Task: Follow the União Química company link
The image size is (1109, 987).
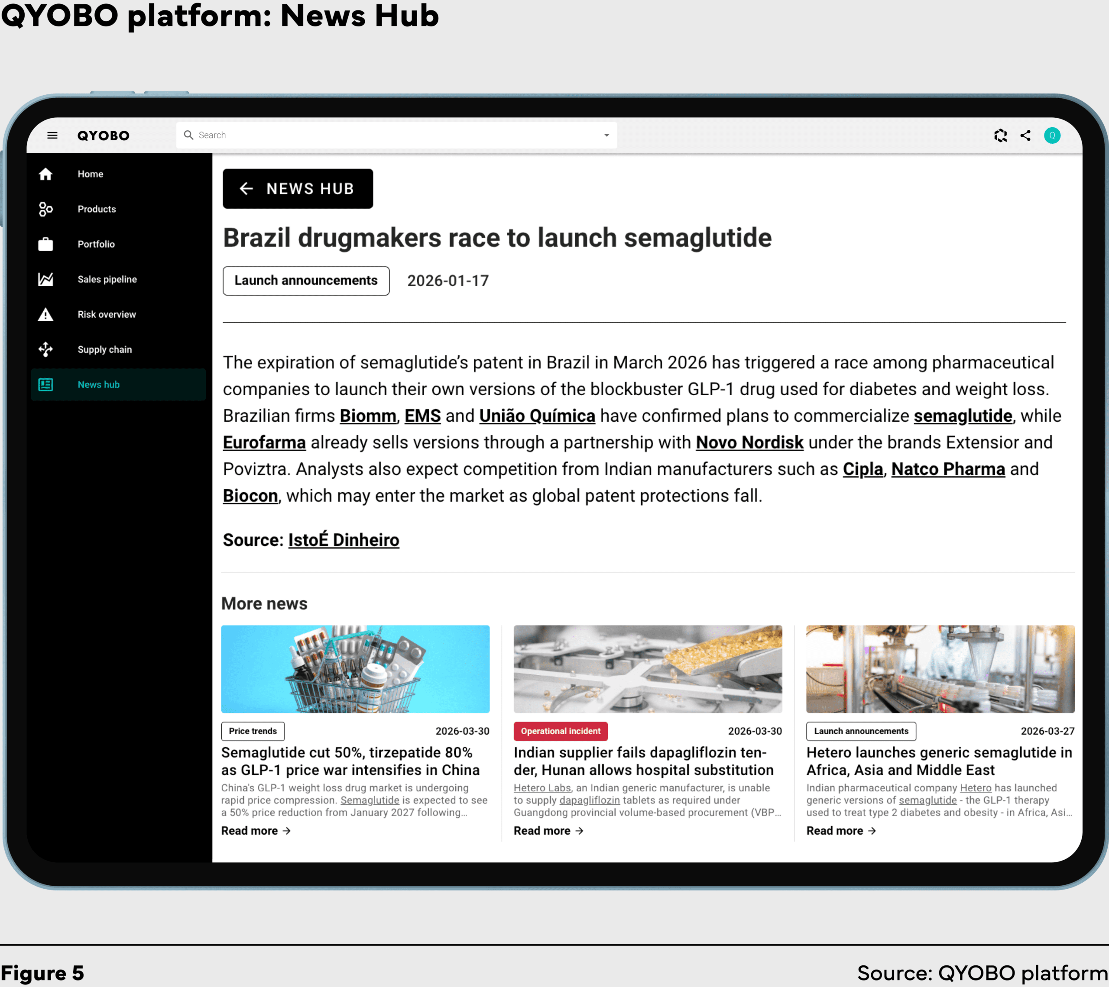Action: click(537, 416)
